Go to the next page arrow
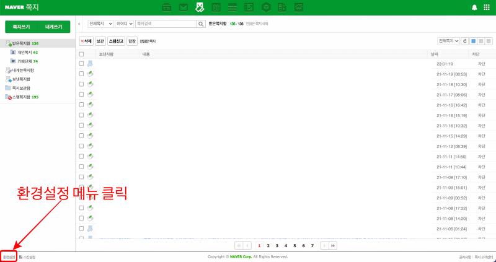 [x=324, y=245]
